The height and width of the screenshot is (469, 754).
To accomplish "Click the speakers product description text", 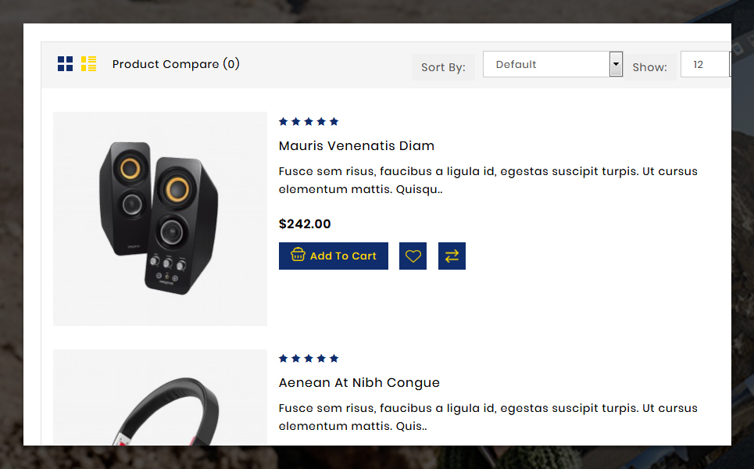I will pyautogui.click(x=488, y=180).
